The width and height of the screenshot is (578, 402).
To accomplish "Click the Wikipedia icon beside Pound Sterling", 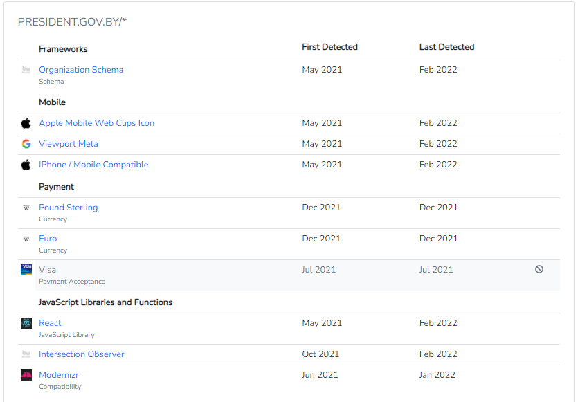I will (x=26, y=208).
